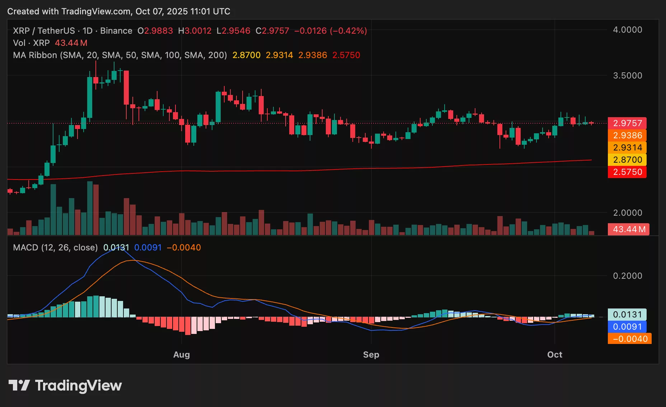The image size is (666, 407).
Task: Select the Oct label on the time axis
Action: pyautogui.click(x=555, y=354)
